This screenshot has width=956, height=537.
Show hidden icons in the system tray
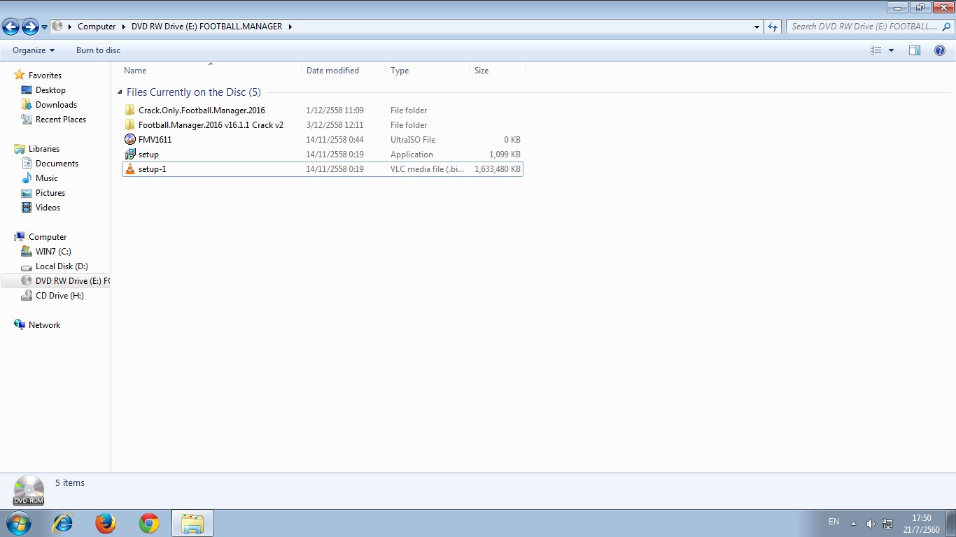click(853, 524)
